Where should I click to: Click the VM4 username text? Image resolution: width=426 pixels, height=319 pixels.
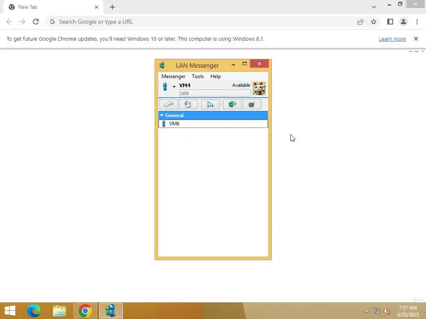point(185,85)
